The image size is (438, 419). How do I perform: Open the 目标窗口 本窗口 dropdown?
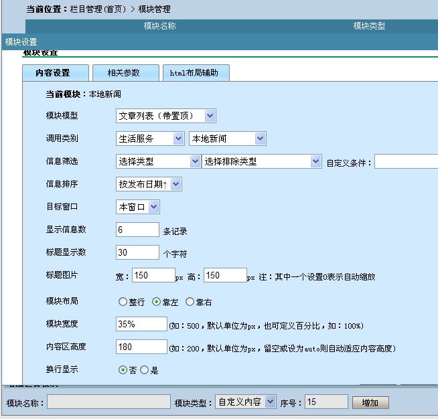138,207
